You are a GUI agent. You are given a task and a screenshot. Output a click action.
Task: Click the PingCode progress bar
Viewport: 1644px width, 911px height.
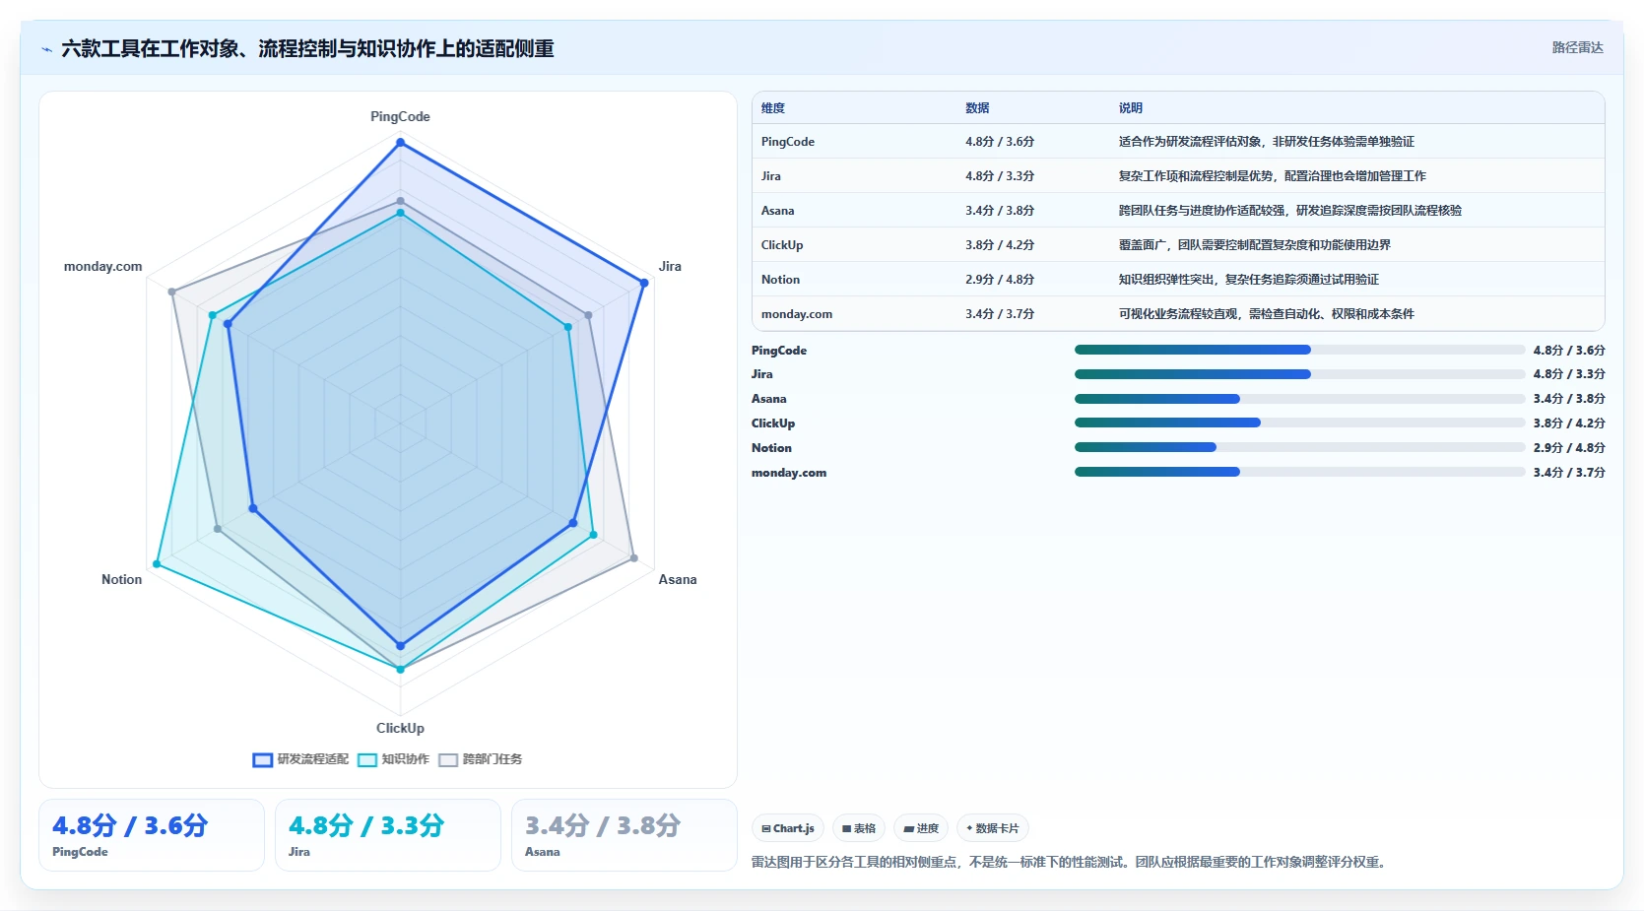1299,350
